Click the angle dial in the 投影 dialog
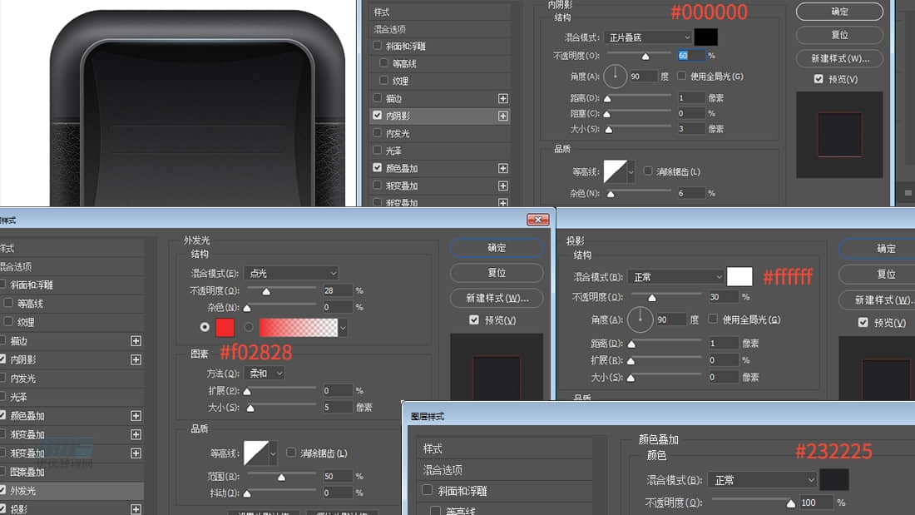The image size is (915, 515). point(640,319)
